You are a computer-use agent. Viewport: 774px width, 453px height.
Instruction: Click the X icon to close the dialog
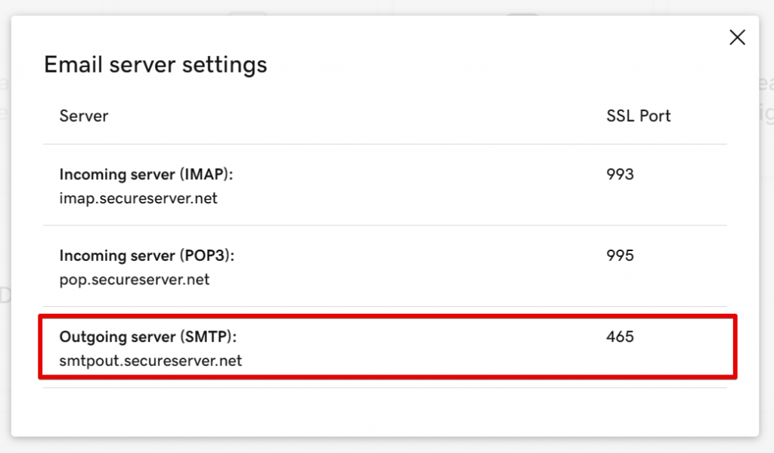(737, 36)
